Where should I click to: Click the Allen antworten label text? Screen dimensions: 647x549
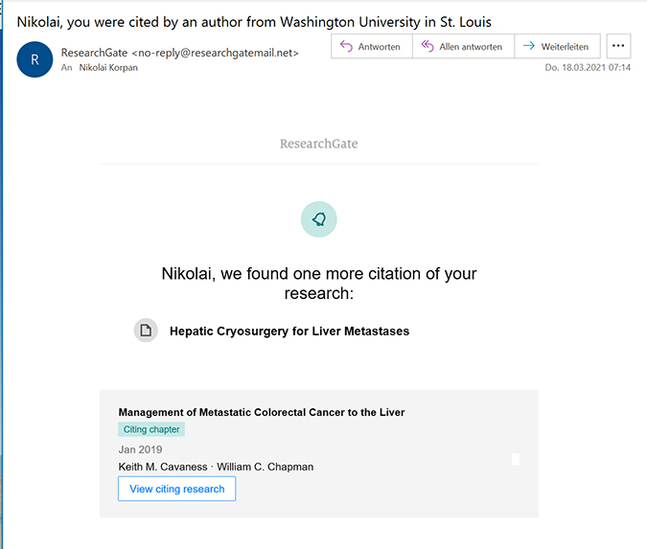coord(471,46)
